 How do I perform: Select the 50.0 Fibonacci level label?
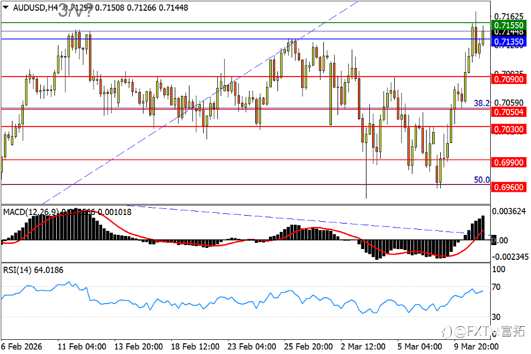click(482, 179)
